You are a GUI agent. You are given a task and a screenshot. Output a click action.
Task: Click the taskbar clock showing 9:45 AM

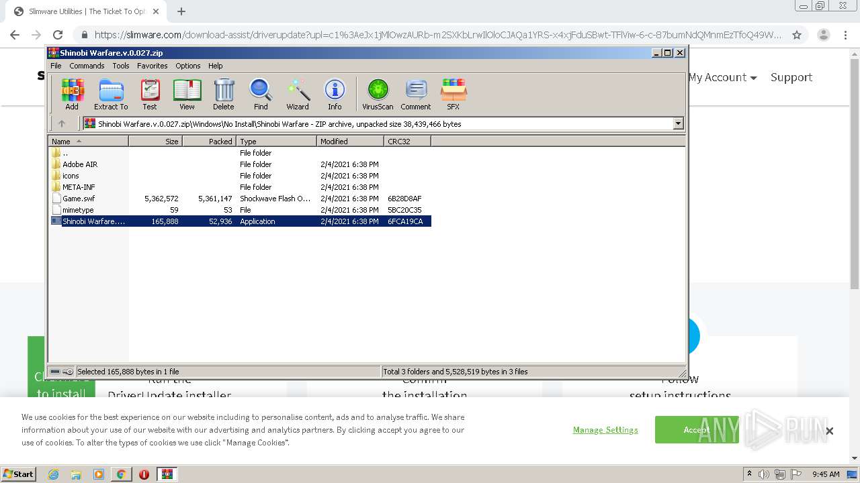point(826,474)
